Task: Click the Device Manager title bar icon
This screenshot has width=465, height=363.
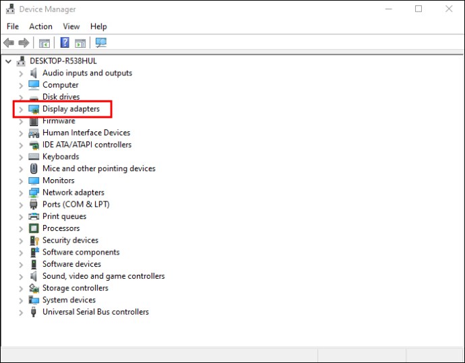Action: [x=9, y=9]
